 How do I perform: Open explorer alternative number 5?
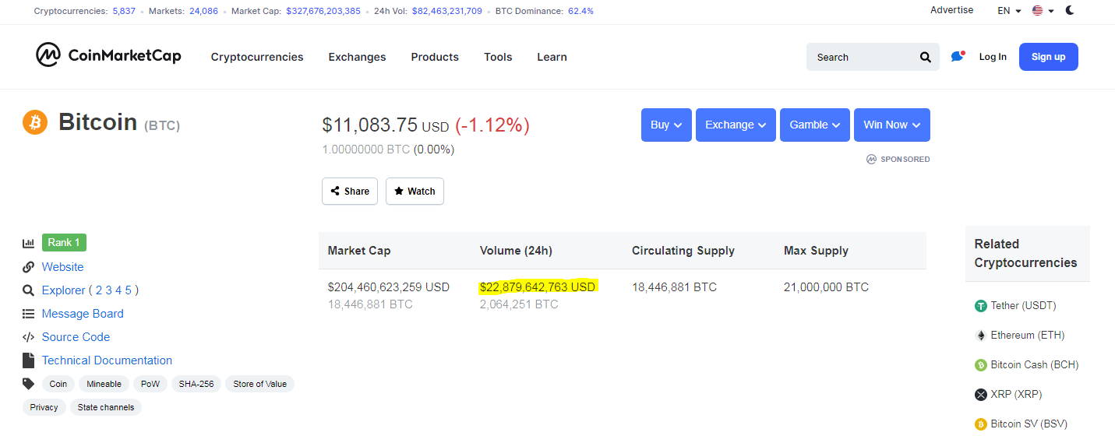point(129,290)
